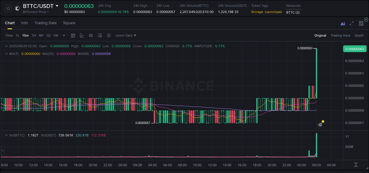
Task: Open the Latest Data dropdown
Action: click(x=125, y=35)
